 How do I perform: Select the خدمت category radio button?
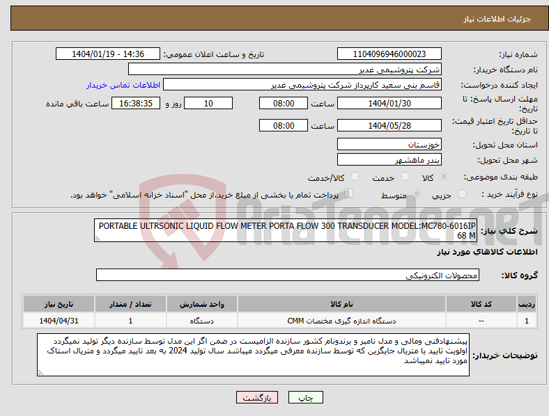(x=405, y=177)
